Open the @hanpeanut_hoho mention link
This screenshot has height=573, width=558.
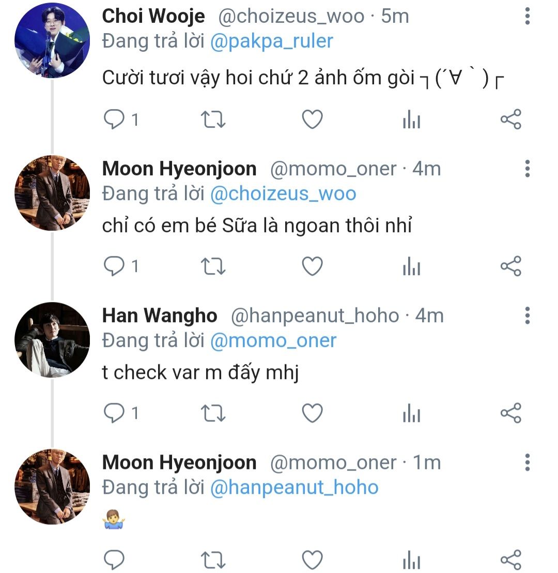coord(295,487)
